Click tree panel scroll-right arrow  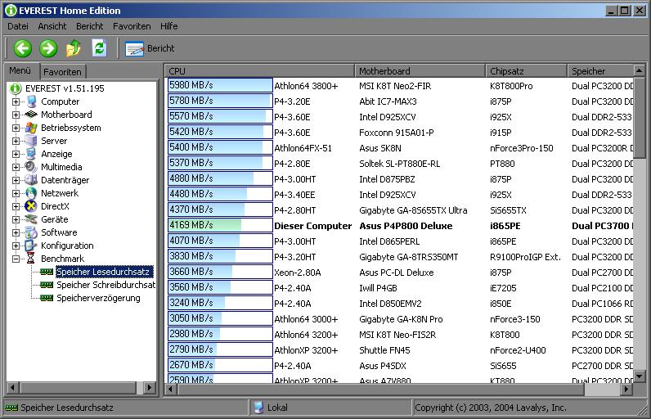pyautogui.click(x=150, y=388)
